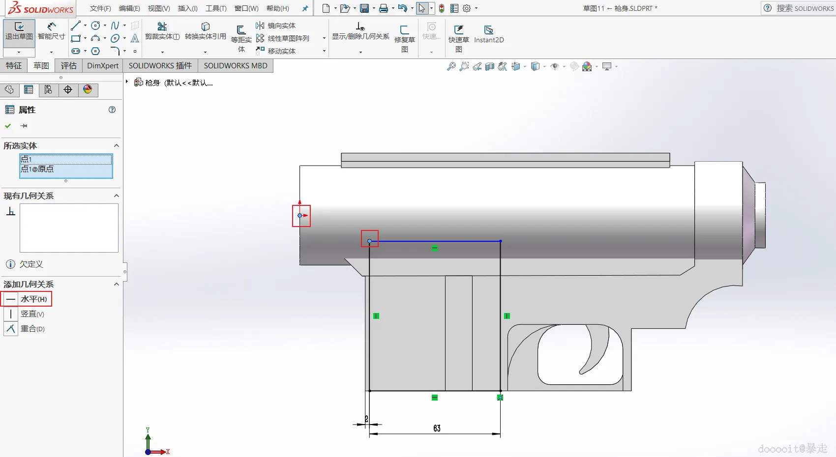Open the Edit Appearance color sphere

tap(587, 66)
